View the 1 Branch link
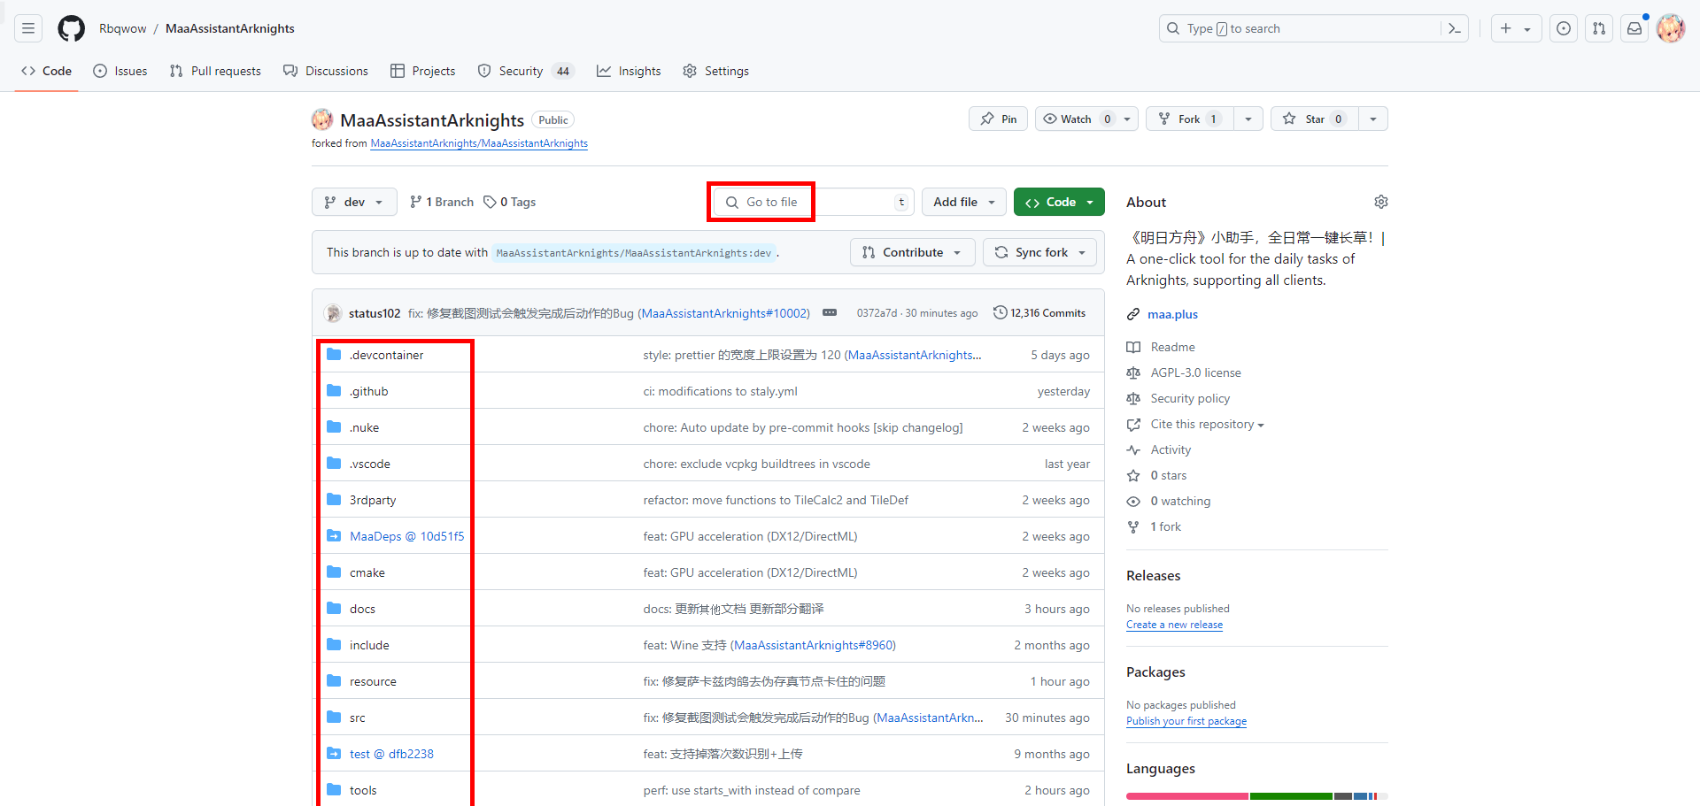The height and width of the screenshot is (806, 1700). 442,202
